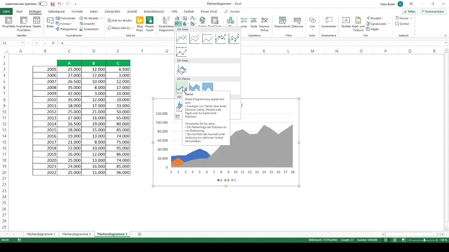Open Kopf- und Fußzeile
The width and height of the screenshot is (449, 252).
click(x=358, y=24)
